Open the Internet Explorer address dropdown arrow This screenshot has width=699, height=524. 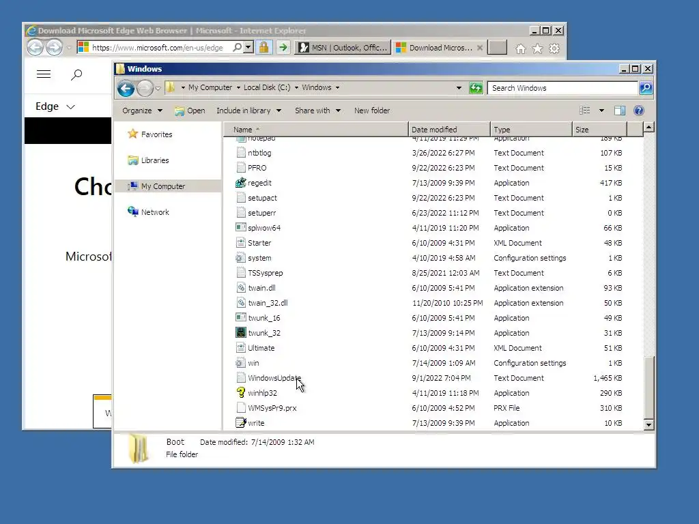pos(248,47)
